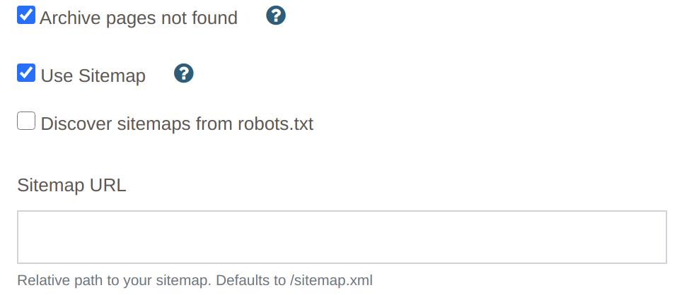Tick the empty box for robots.txt discovery

point(26,121)
